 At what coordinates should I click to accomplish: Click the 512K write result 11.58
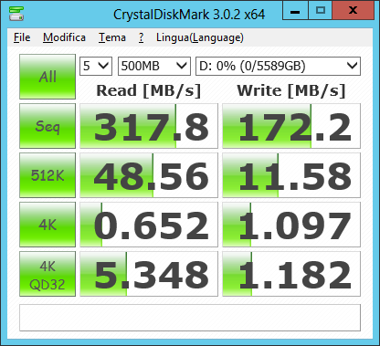point(291,175)
